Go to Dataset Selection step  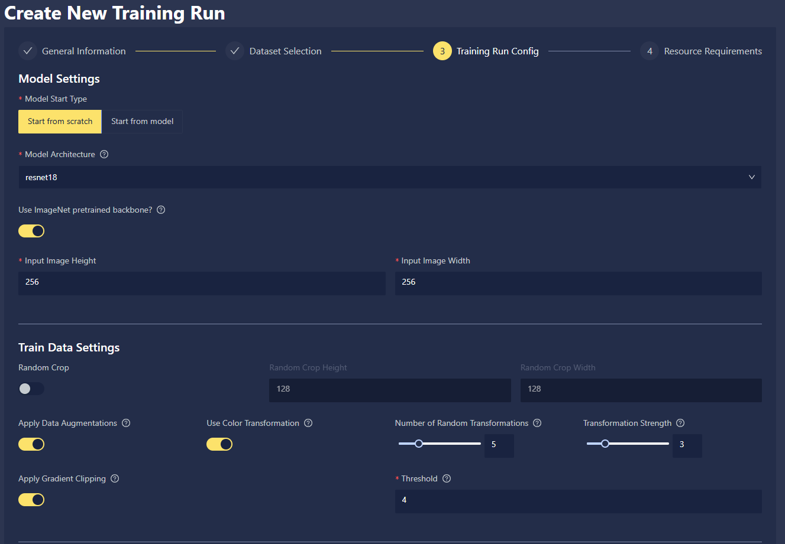[x=286, y=51]
